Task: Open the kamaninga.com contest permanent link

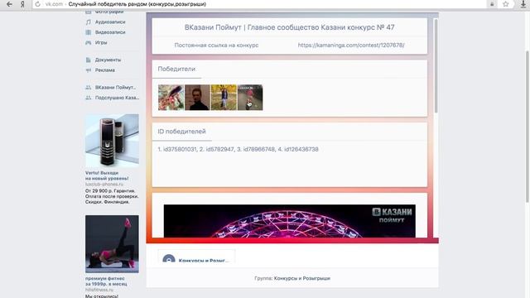Action: [x=351, y=45]
